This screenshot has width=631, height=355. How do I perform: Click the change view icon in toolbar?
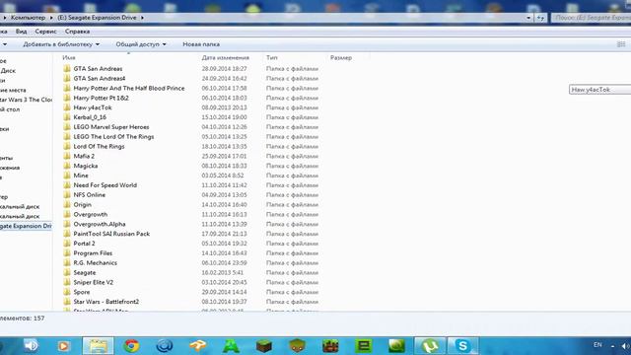click(621, 44)
